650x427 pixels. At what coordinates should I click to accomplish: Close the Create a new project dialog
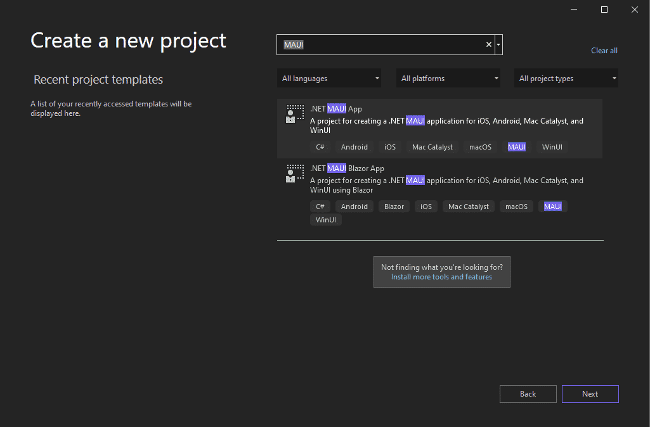[x=635, y=10]
